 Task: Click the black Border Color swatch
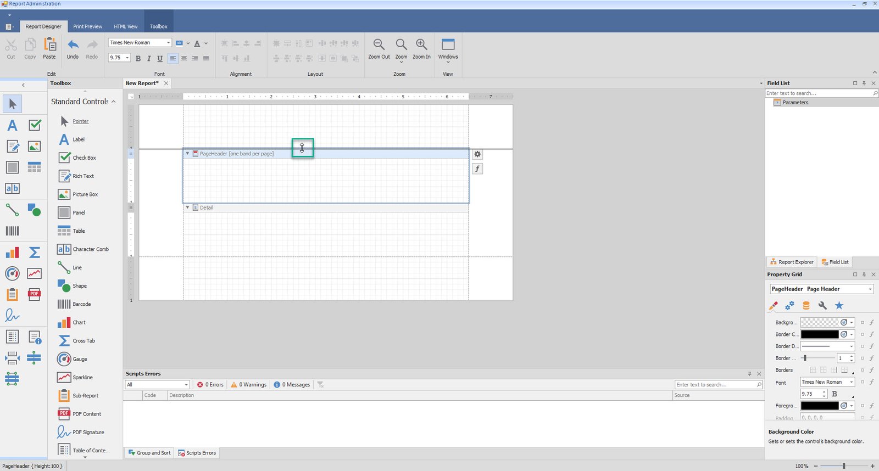click(819, 334)
